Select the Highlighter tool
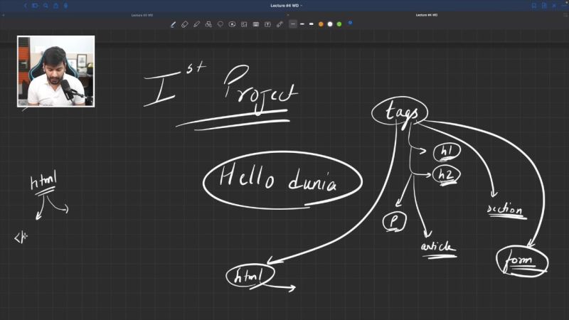This screenshot has height=320, width=569. pyautogui.click(x=197, y=24)
